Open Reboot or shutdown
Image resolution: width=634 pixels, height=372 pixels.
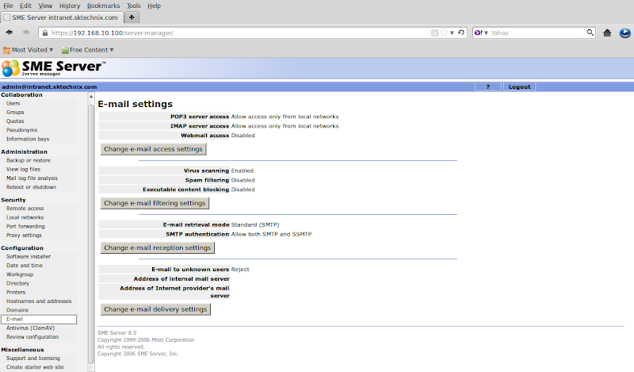point(31,187)
